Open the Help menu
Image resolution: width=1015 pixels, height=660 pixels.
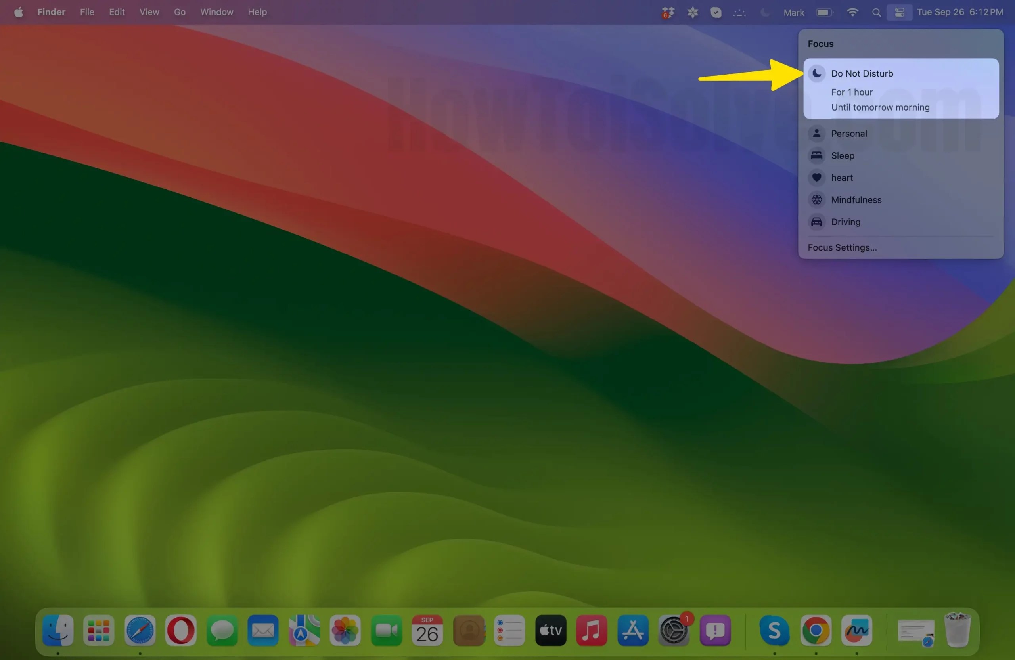pyautogui.click(x=257, y=12)
